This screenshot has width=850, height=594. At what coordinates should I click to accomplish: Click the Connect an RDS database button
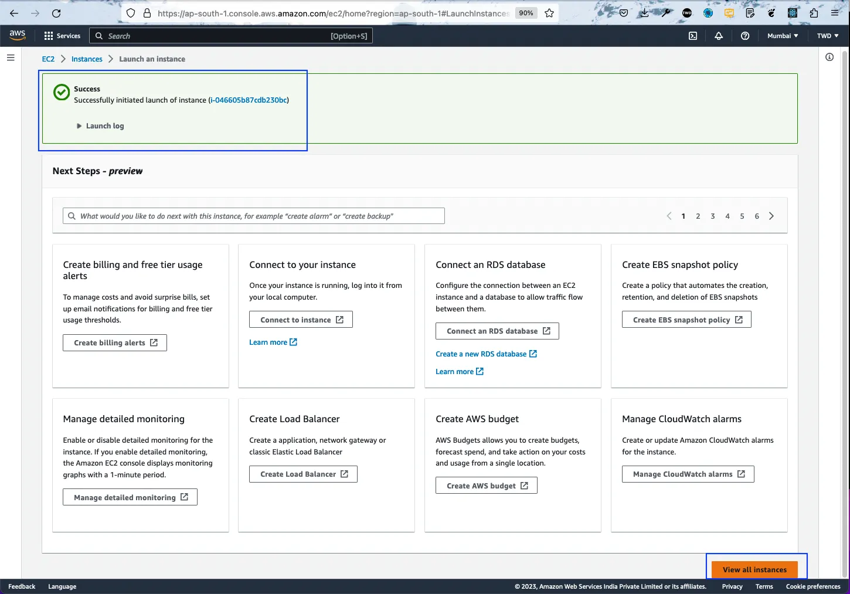point(497,331)
